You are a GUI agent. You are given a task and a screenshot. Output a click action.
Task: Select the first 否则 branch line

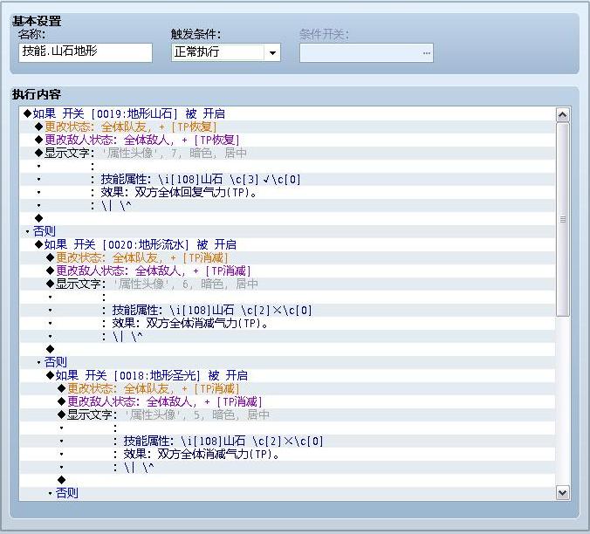[287, 231]
